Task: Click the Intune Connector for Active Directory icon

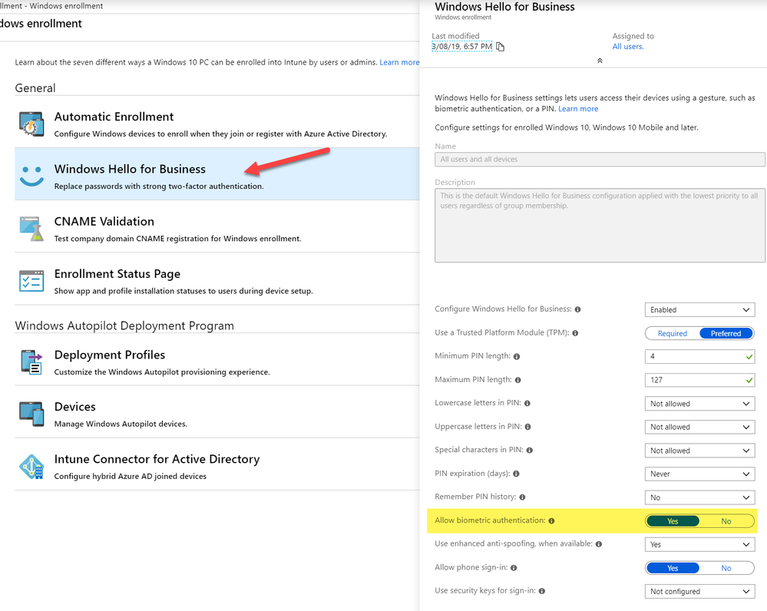Action: [31, 466]
